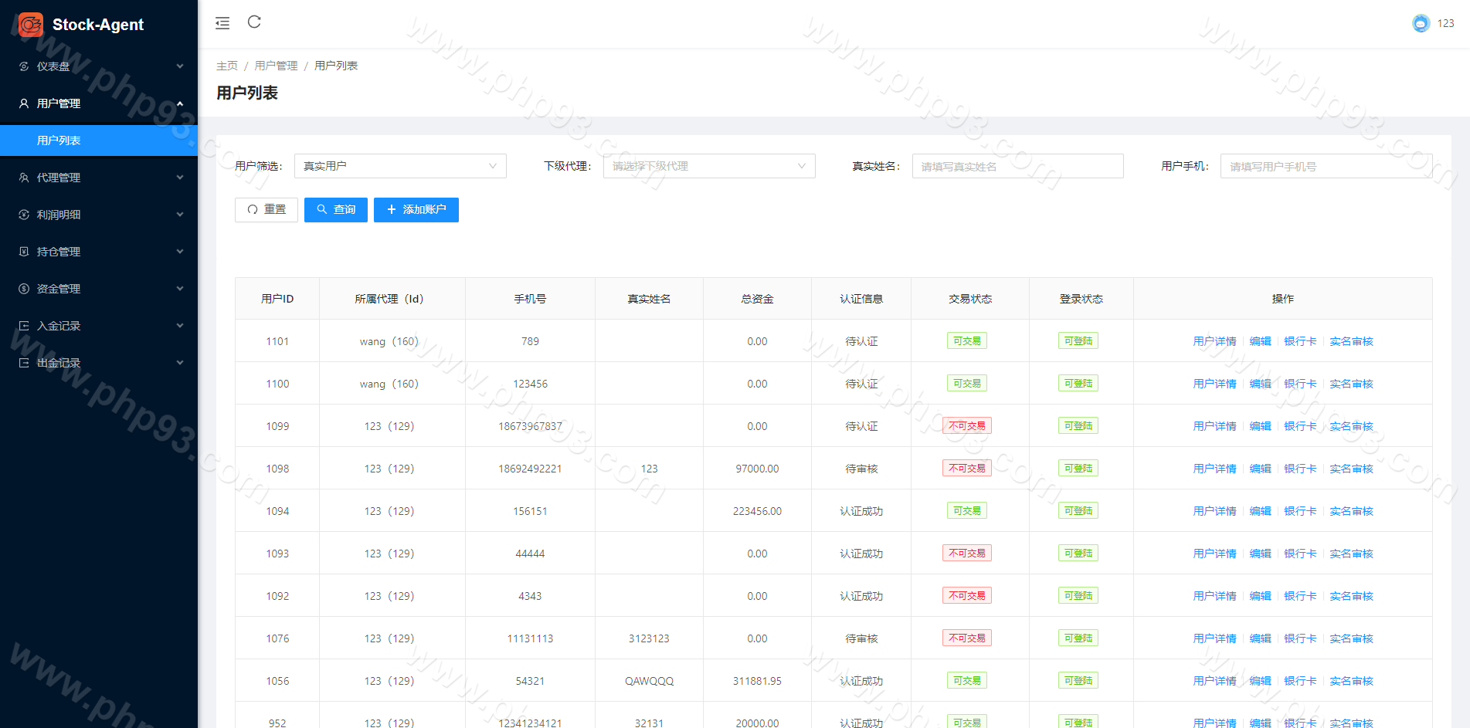Select 用户列表 in the sidebar
The width and height of the screenshot is (1470, 728).
pyautogui.click(x=59, y=141)
